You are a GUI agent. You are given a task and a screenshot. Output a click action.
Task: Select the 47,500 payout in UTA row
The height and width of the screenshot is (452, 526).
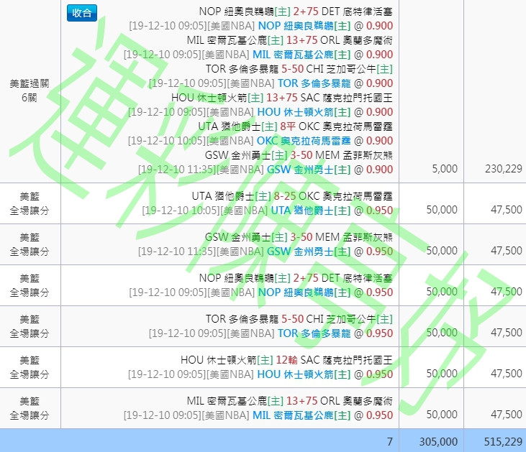click(507, 210)
